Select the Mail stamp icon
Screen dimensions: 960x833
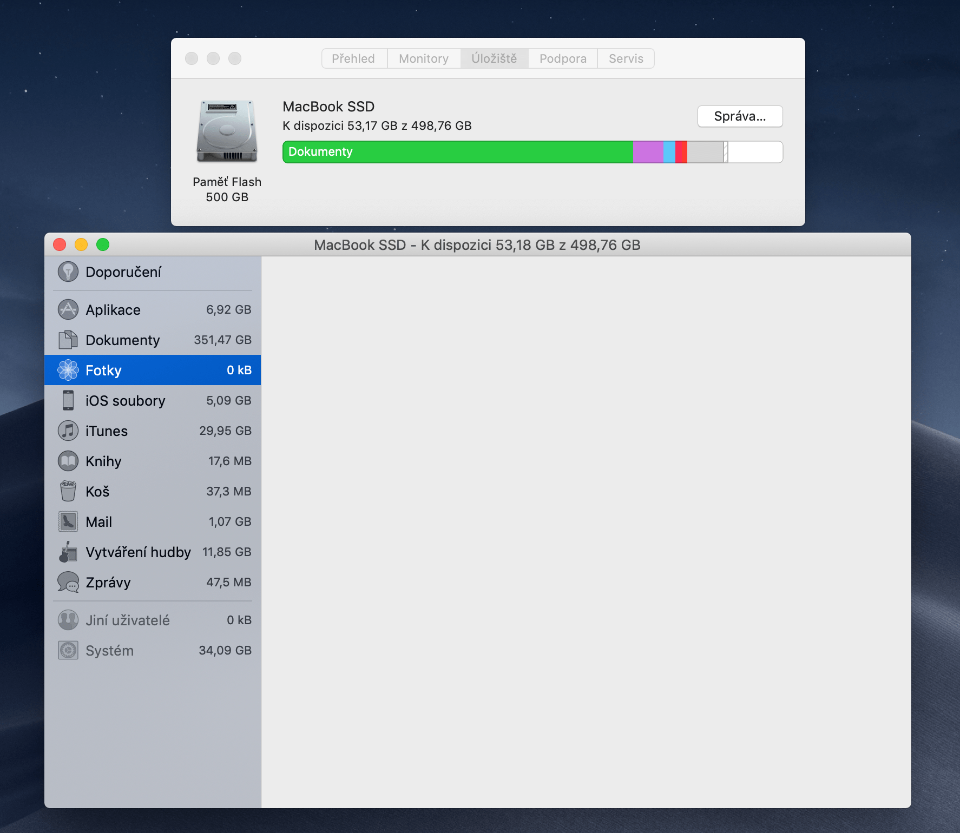pos(68,521)
